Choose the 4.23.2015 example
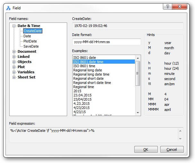 (x=104, y=104)
